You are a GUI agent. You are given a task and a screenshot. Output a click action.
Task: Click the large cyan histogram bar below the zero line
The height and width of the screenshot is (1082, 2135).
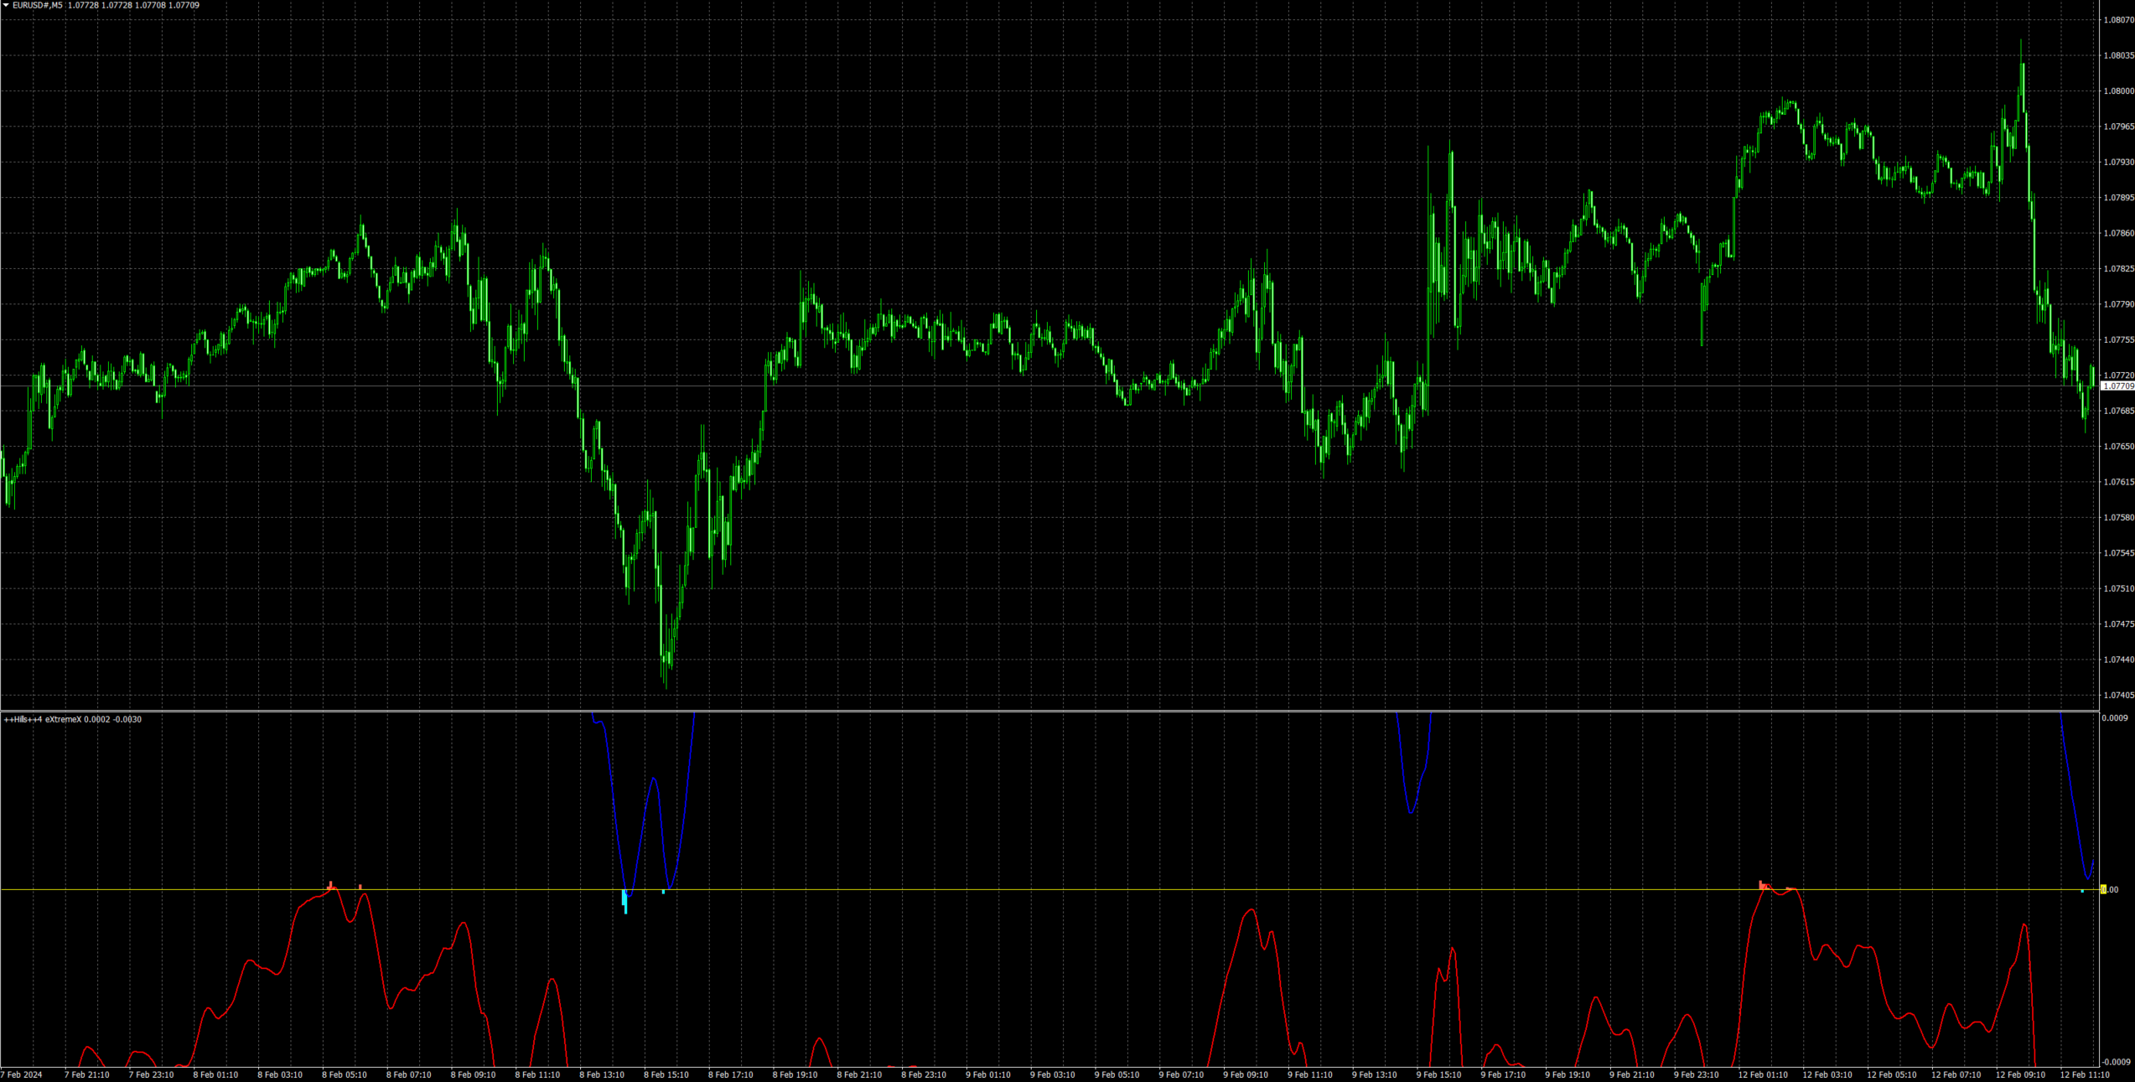pyautogui.click(x=624, y=901)
